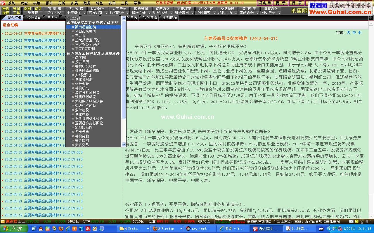The width and height of the screenshot is (374, 233).
Task: Click 操盘指标 toolbar button
Action: point(6,11)
